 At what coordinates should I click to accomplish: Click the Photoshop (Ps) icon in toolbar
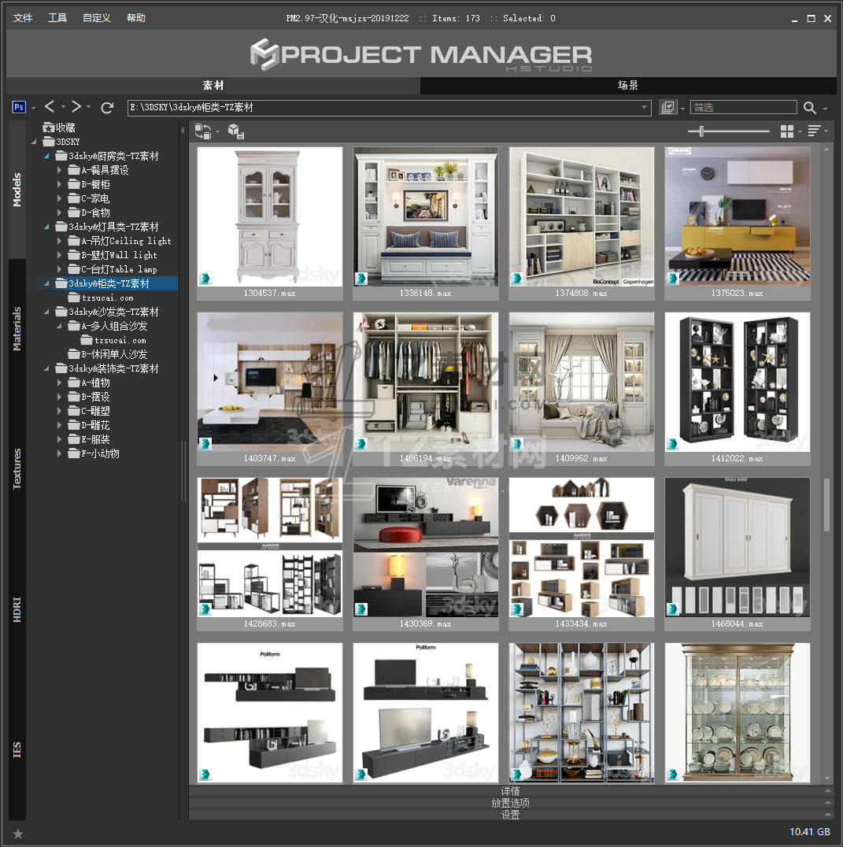pos(20,107)
